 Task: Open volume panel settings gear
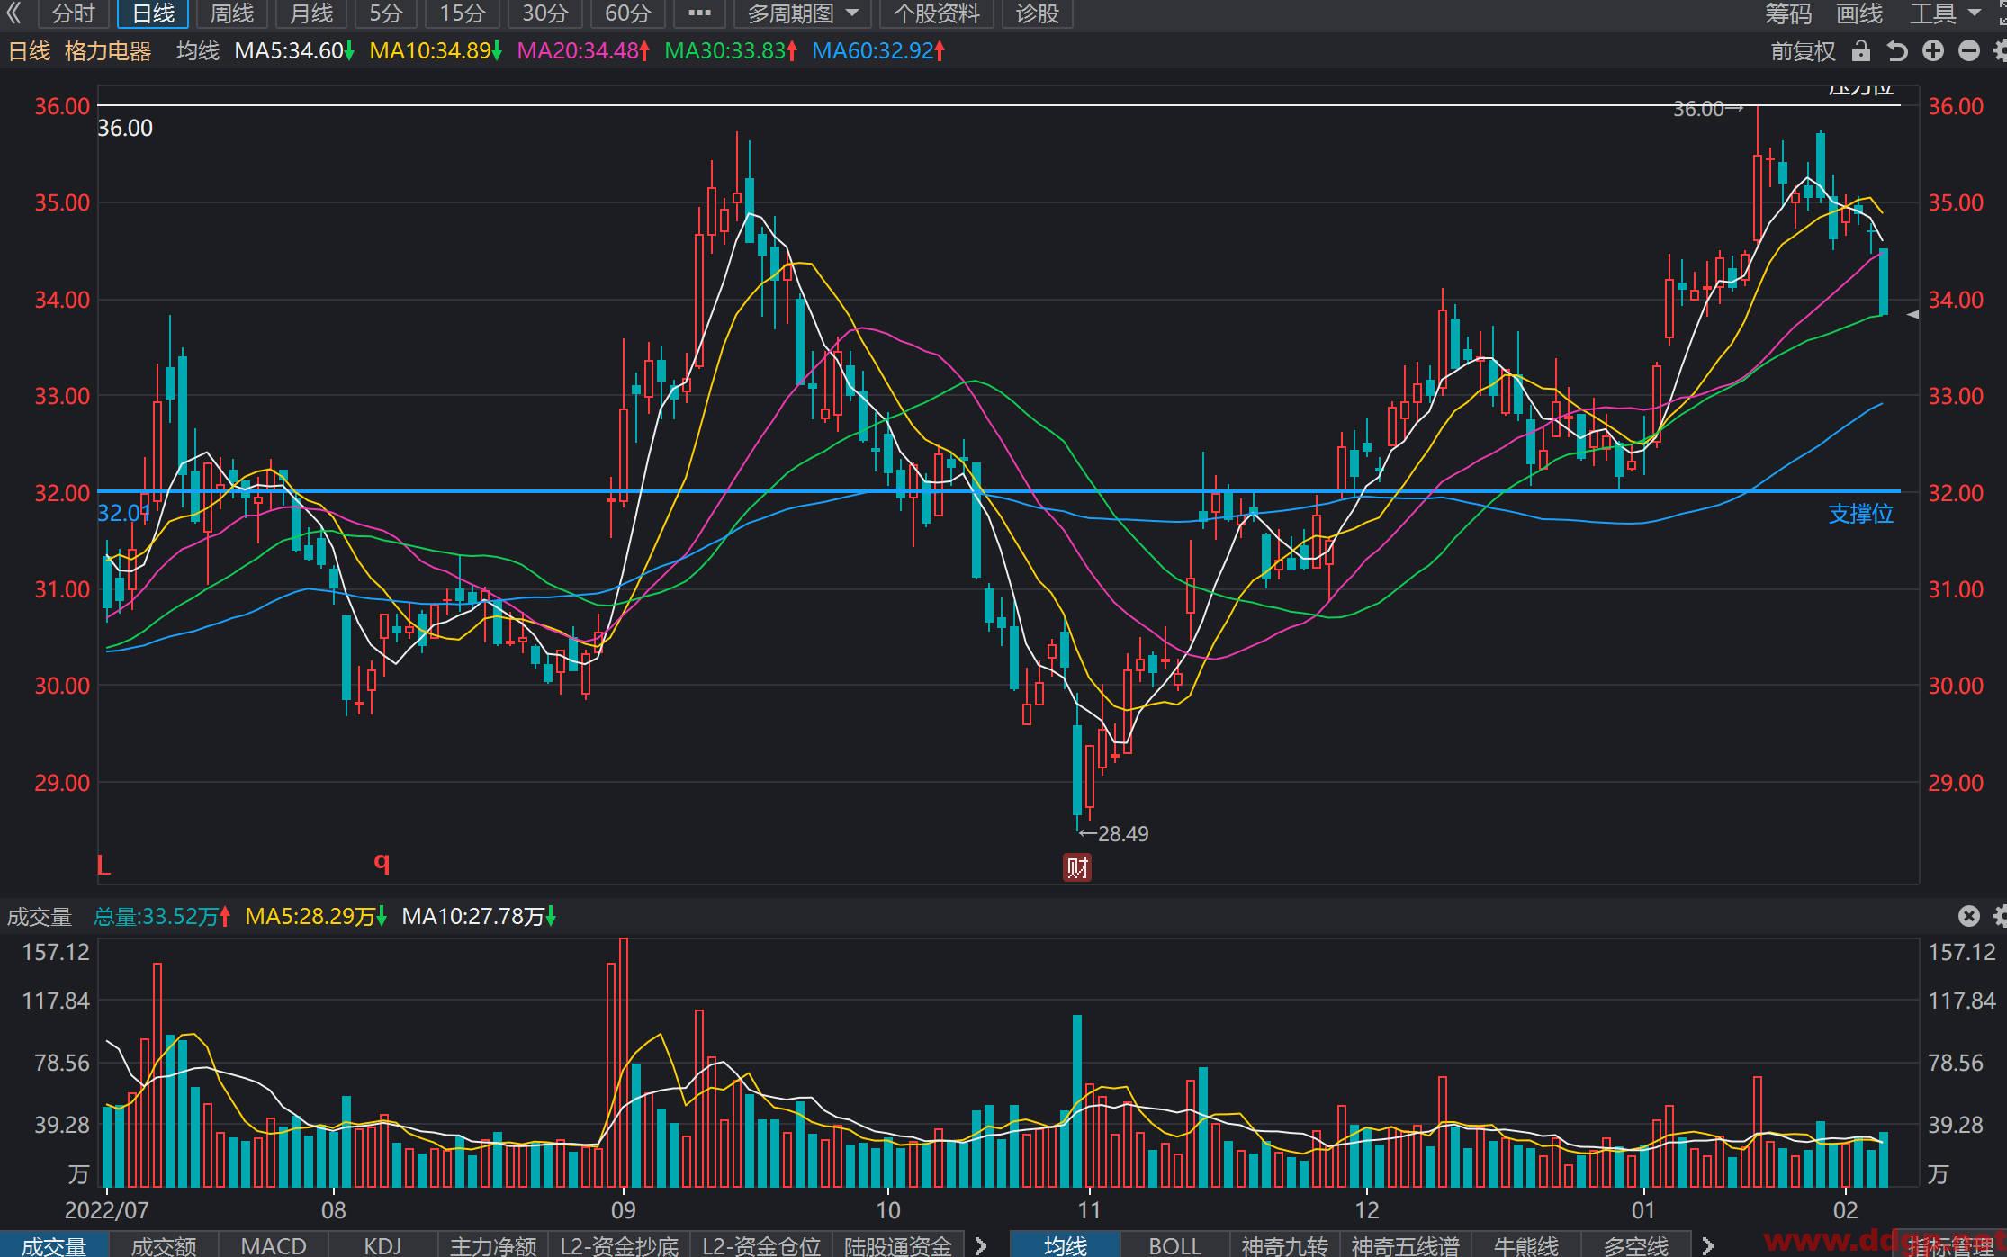click(2000, 916)
